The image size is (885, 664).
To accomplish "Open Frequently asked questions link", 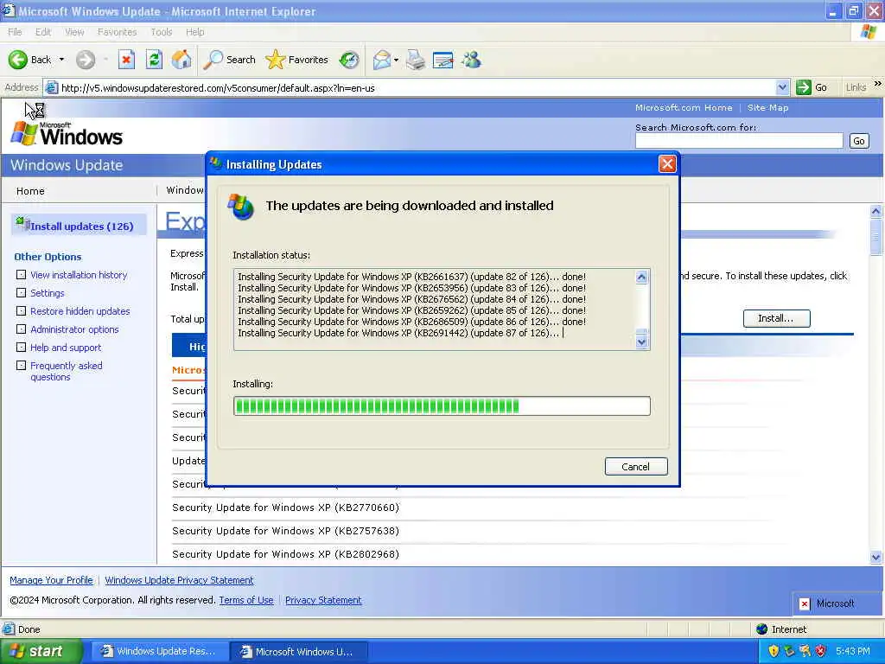I will pyautogui.click(x=66, y=372).
